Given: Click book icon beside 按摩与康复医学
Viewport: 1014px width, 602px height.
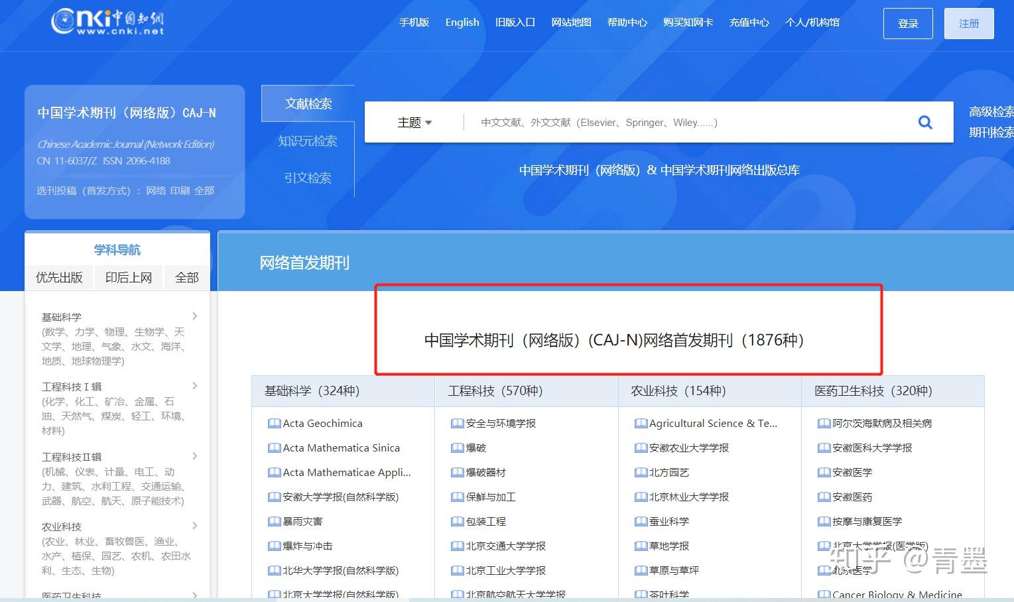Looking at the screenshot, I should point(824,522).
